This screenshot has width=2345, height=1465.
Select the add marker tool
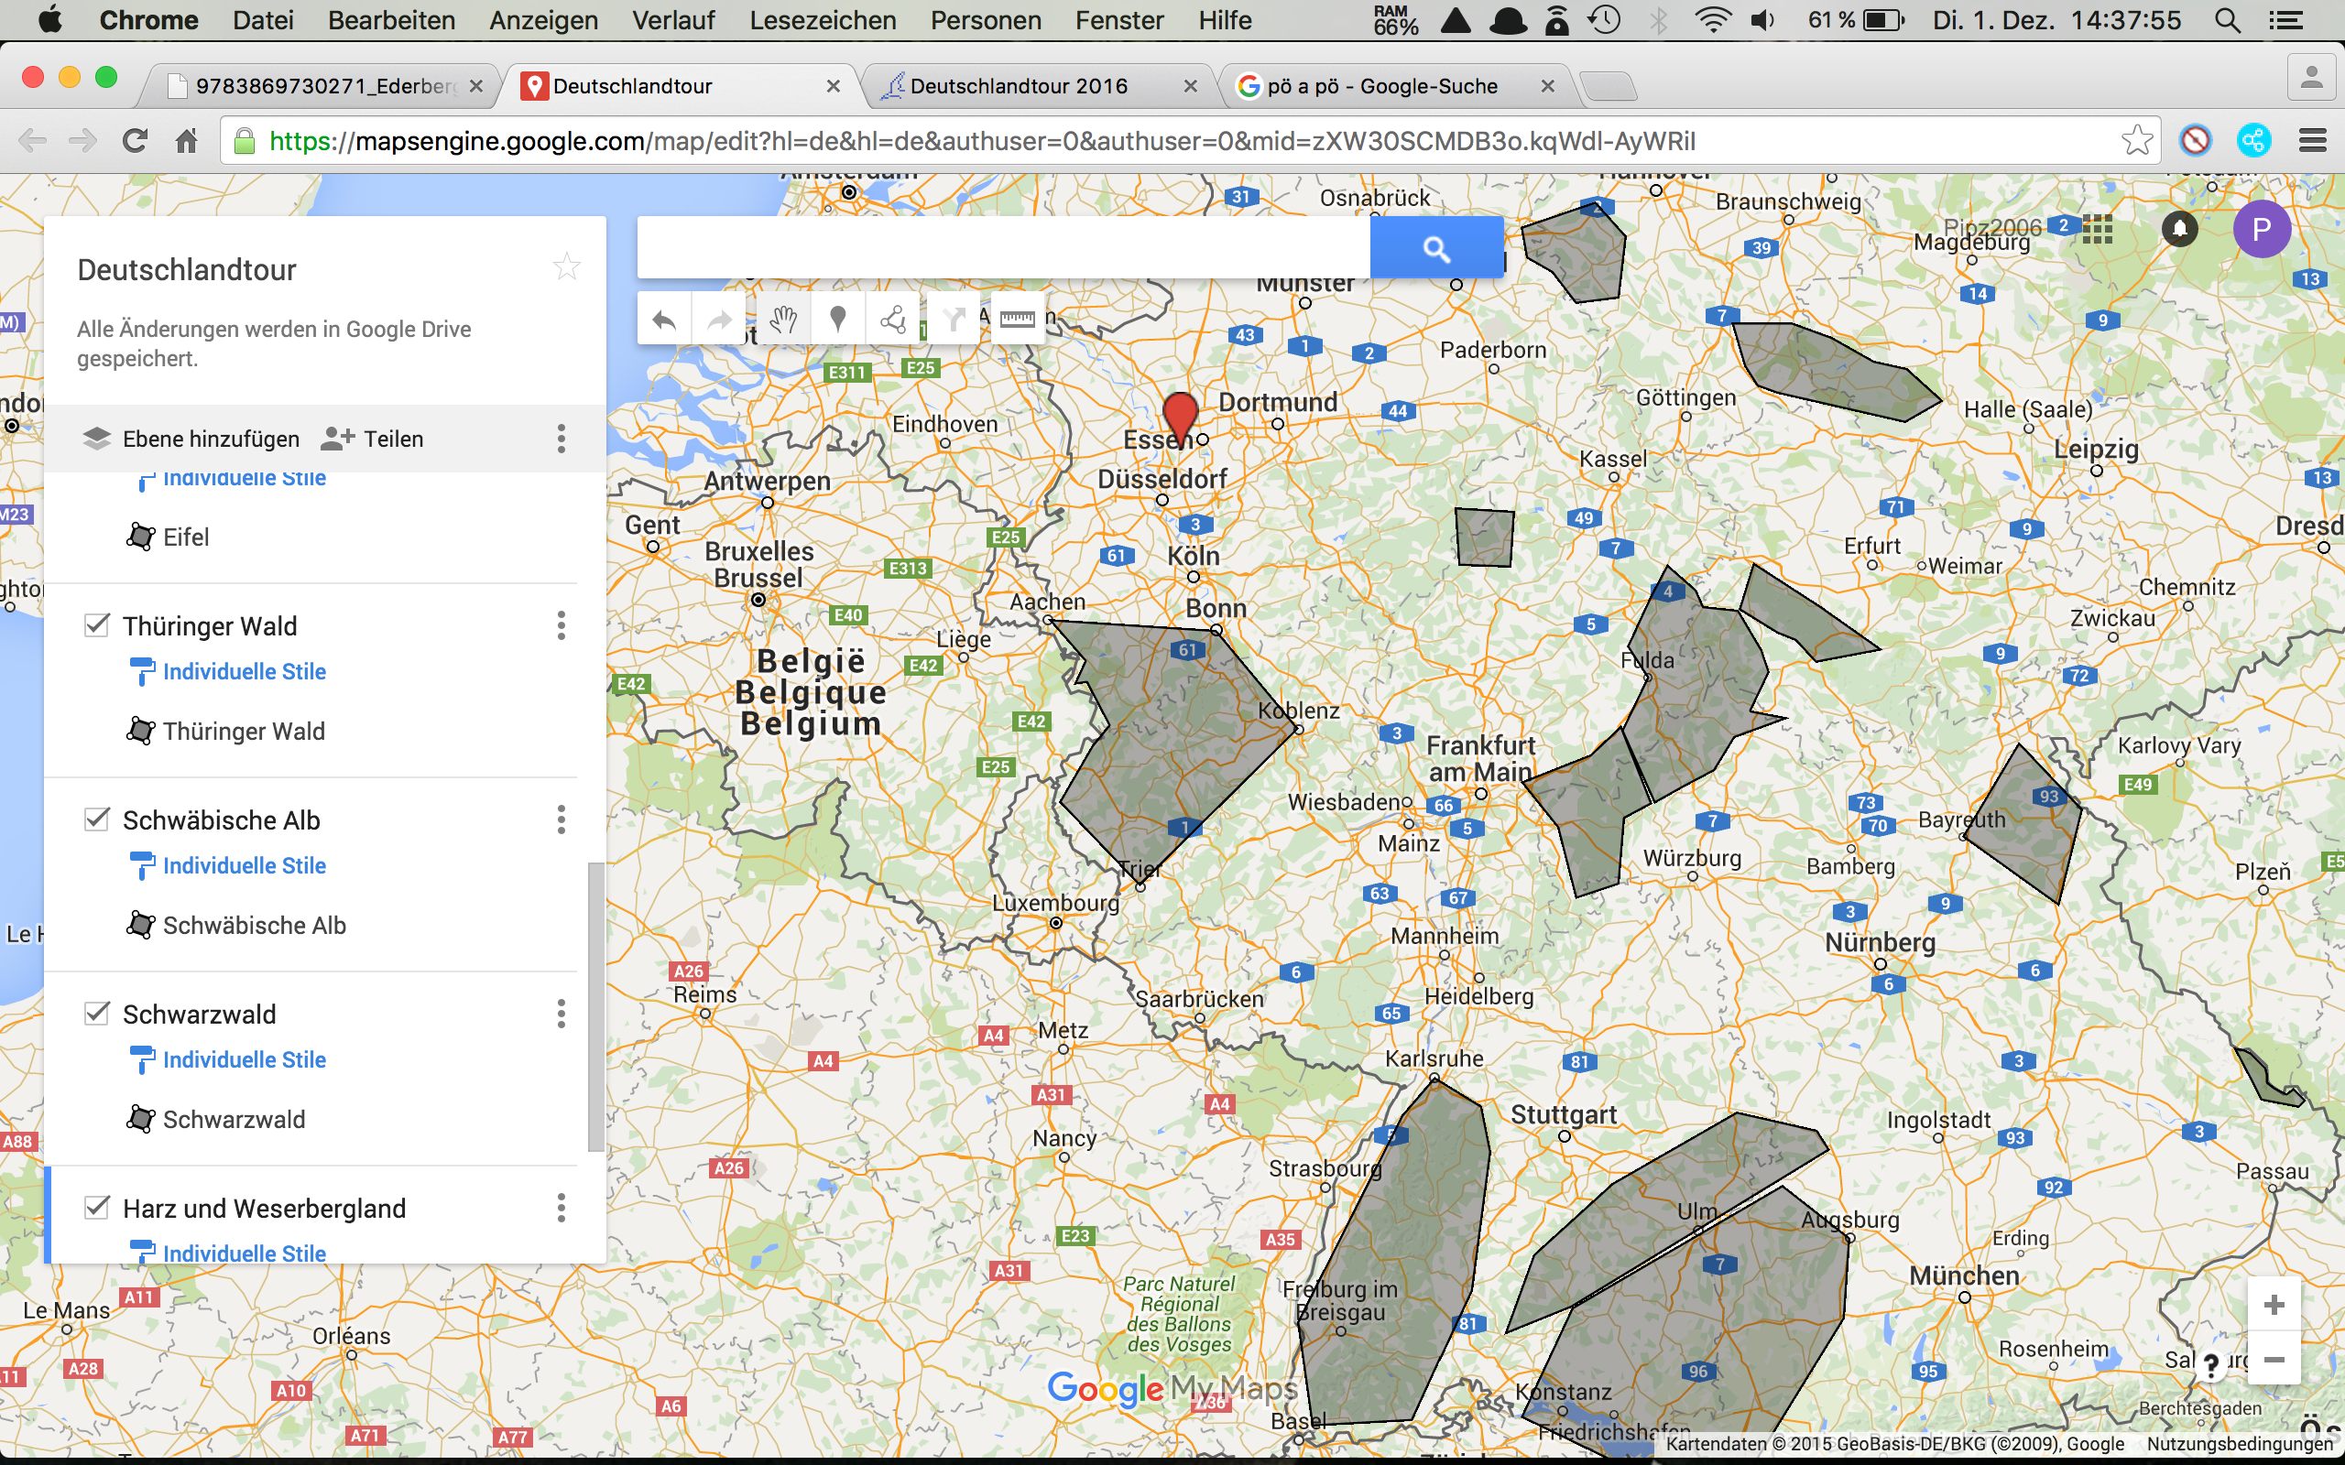point(838,319)
